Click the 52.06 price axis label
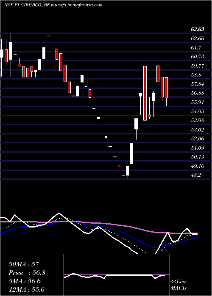The width and height of the screenshot is (212, 296). [x=198, y=139]
